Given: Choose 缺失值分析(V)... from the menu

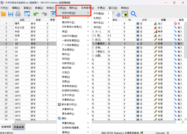Looking at the screenshot, I should click(x=74, y=104).
